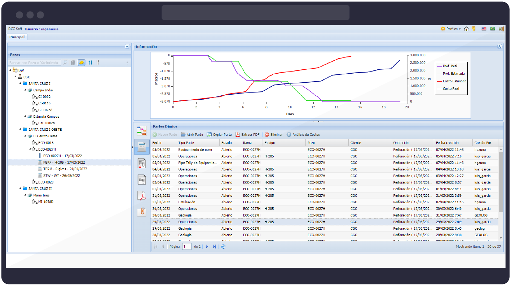Screen dimensions: 511x286
Task: Sort by the Tipo Parte column header
Action: point(198,143)
